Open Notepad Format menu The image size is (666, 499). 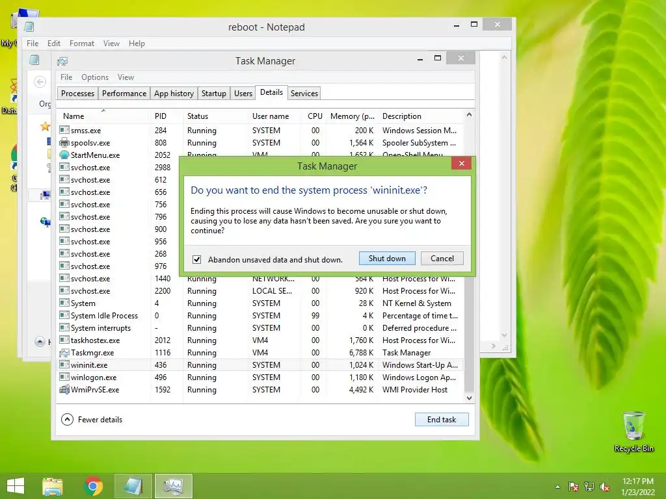click(81, 44)
